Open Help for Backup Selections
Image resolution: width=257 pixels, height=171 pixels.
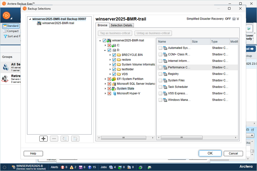pyautogui.click(x=33, y=154)
